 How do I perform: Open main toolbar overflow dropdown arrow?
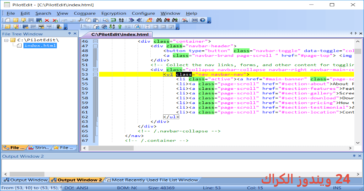pos(209,21)
